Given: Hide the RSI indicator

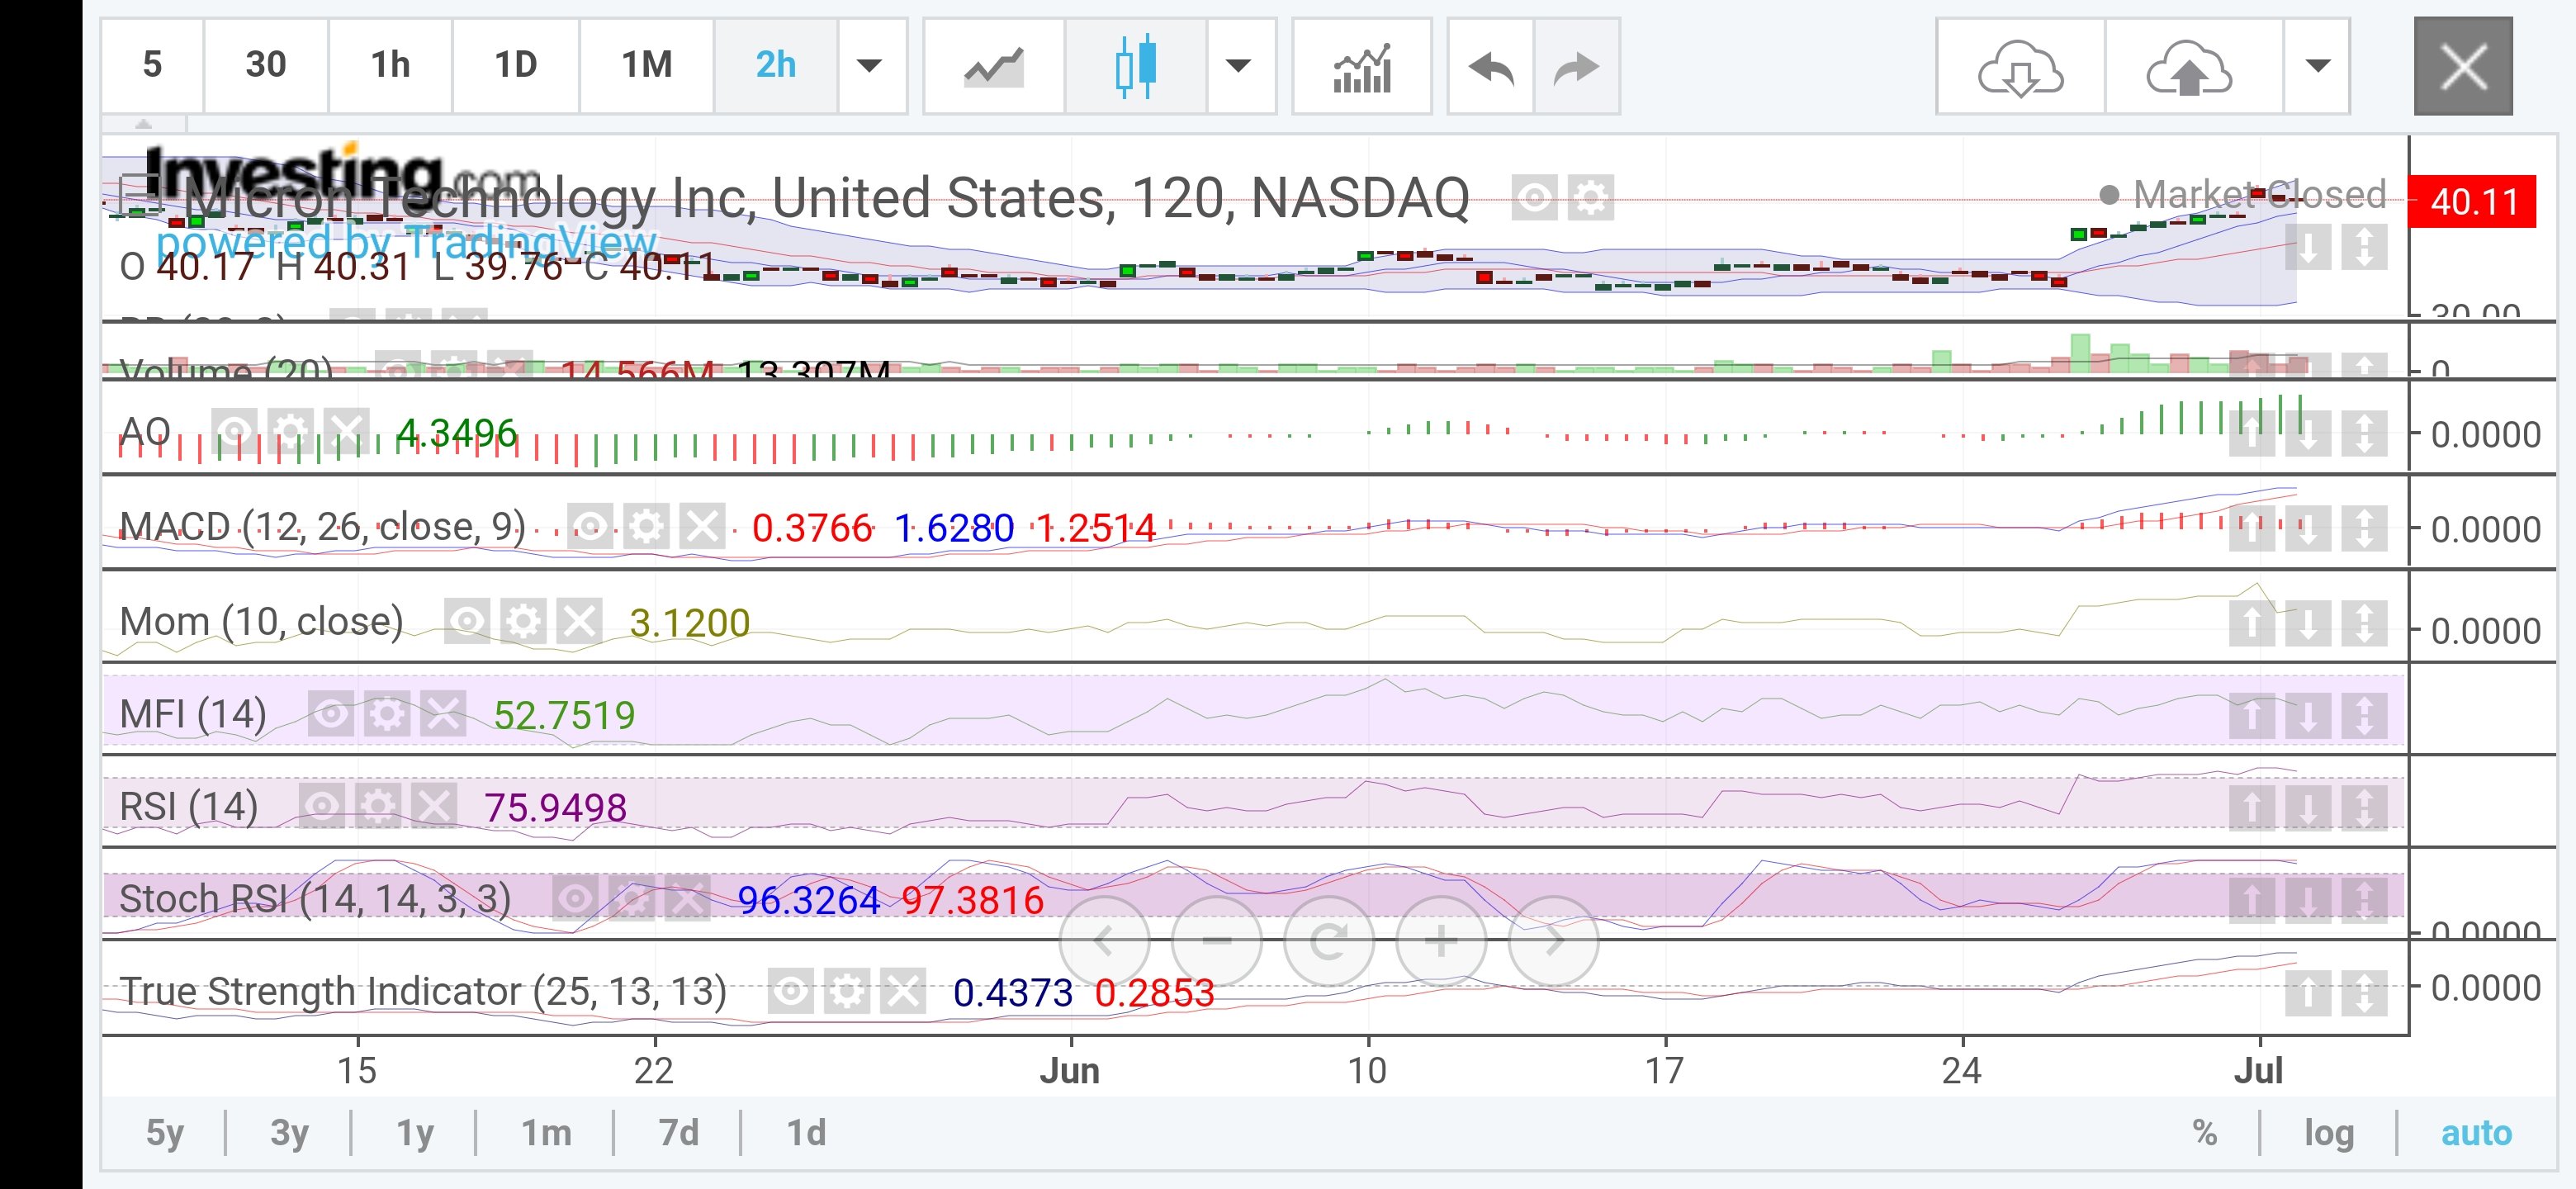Looking at the screenshot, I should 322,806.
